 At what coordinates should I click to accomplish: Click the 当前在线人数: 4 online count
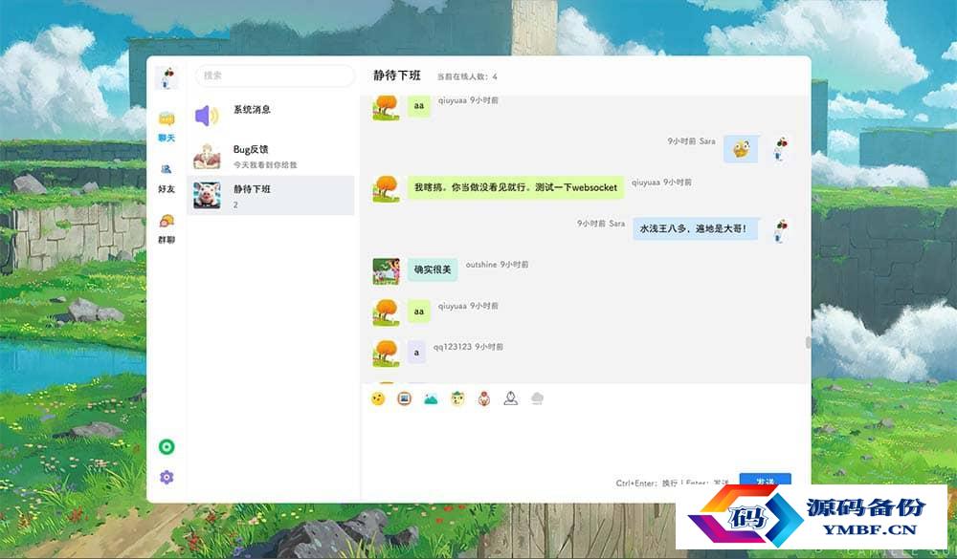(x=467, y=76)
